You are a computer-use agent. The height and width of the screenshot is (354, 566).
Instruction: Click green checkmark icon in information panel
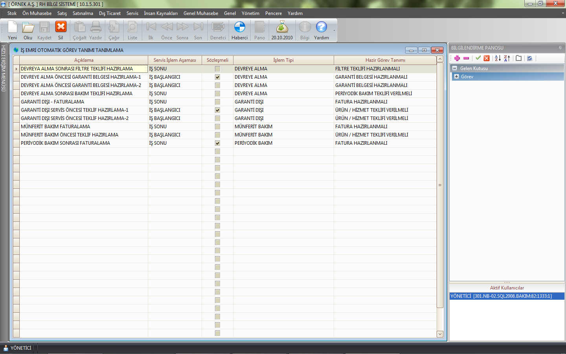478,58
